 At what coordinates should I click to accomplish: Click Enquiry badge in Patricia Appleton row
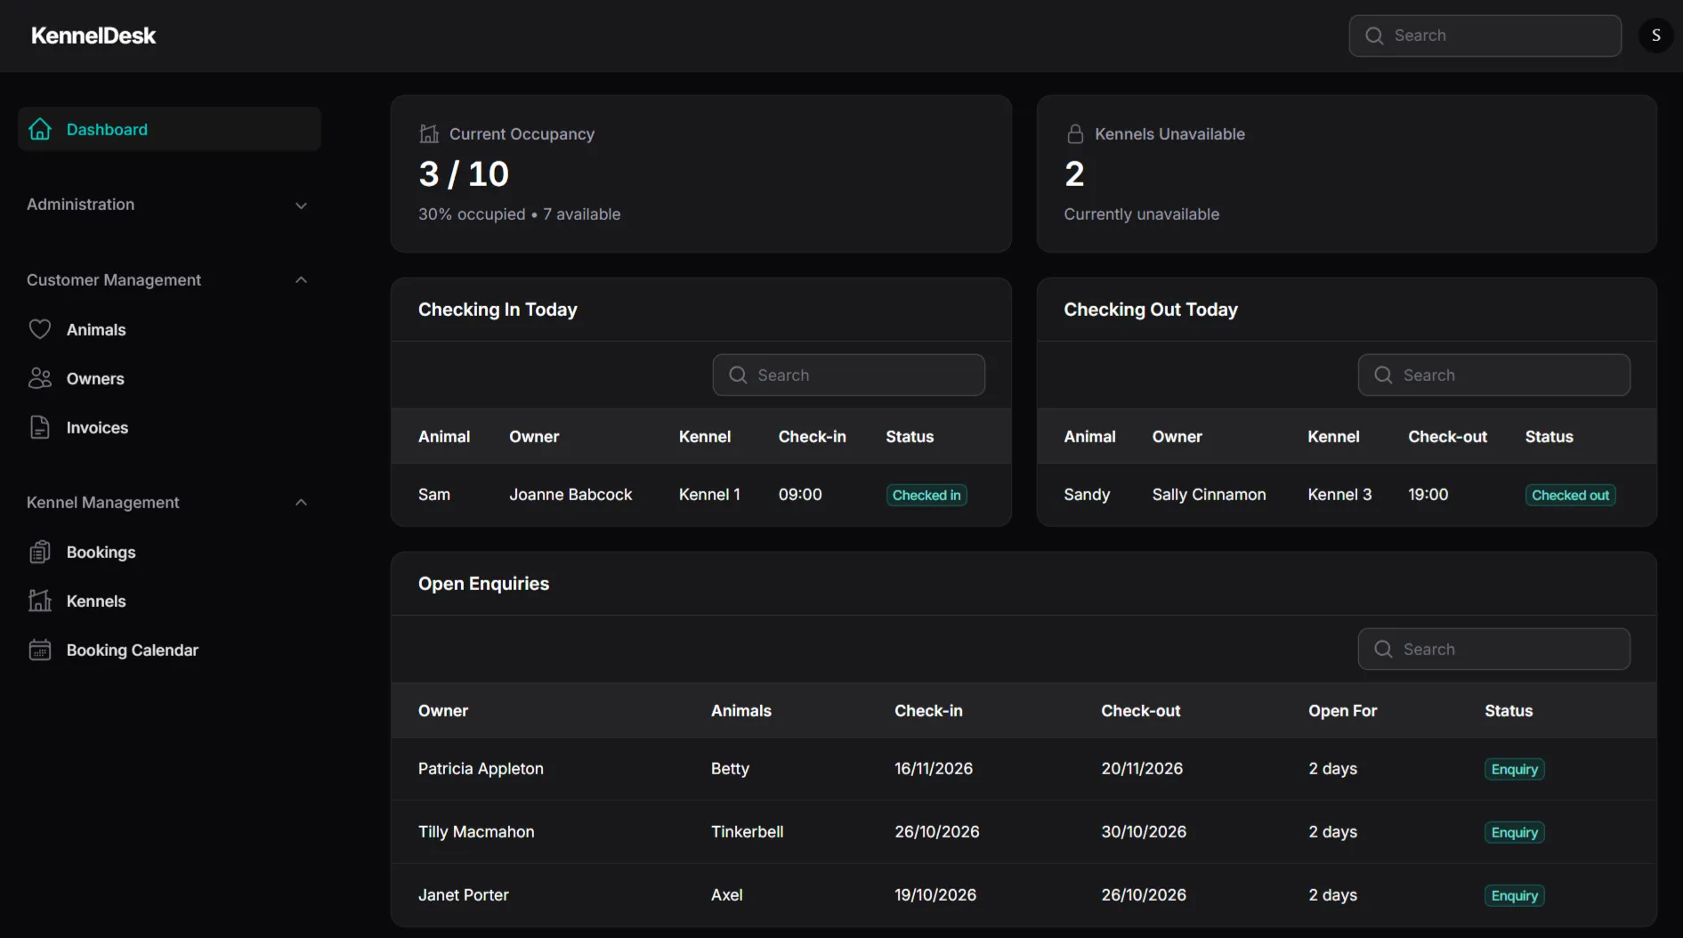(1514, 769)
